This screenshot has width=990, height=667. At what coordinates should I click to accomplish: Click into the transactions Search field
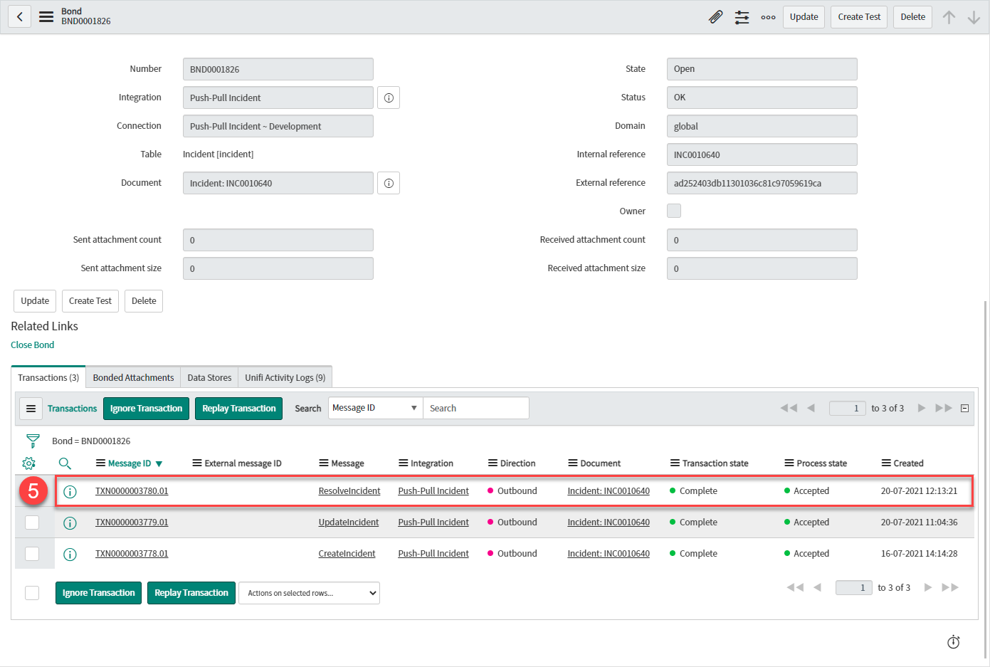(x=475, y=408)
